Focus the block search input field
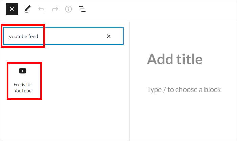 tap(74, 36)
